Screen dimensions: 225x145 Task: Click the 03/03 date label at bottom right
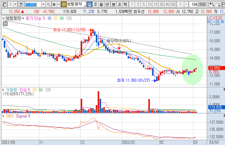coord(214,143)
